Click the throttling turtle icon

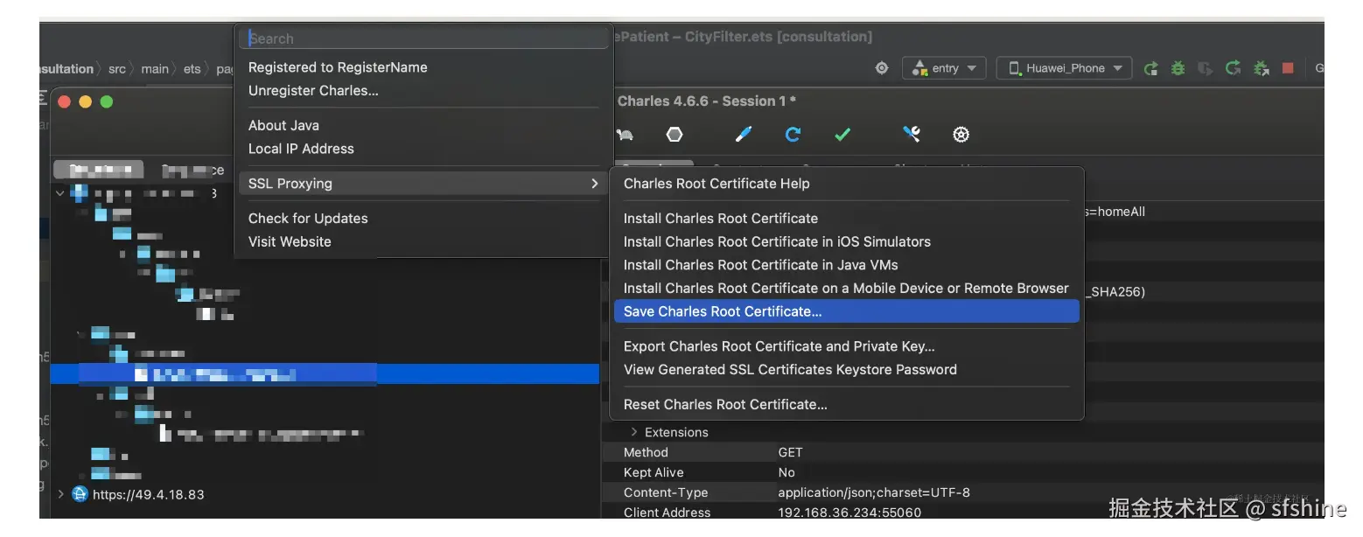pyautogui.click(x=625, y=135)
